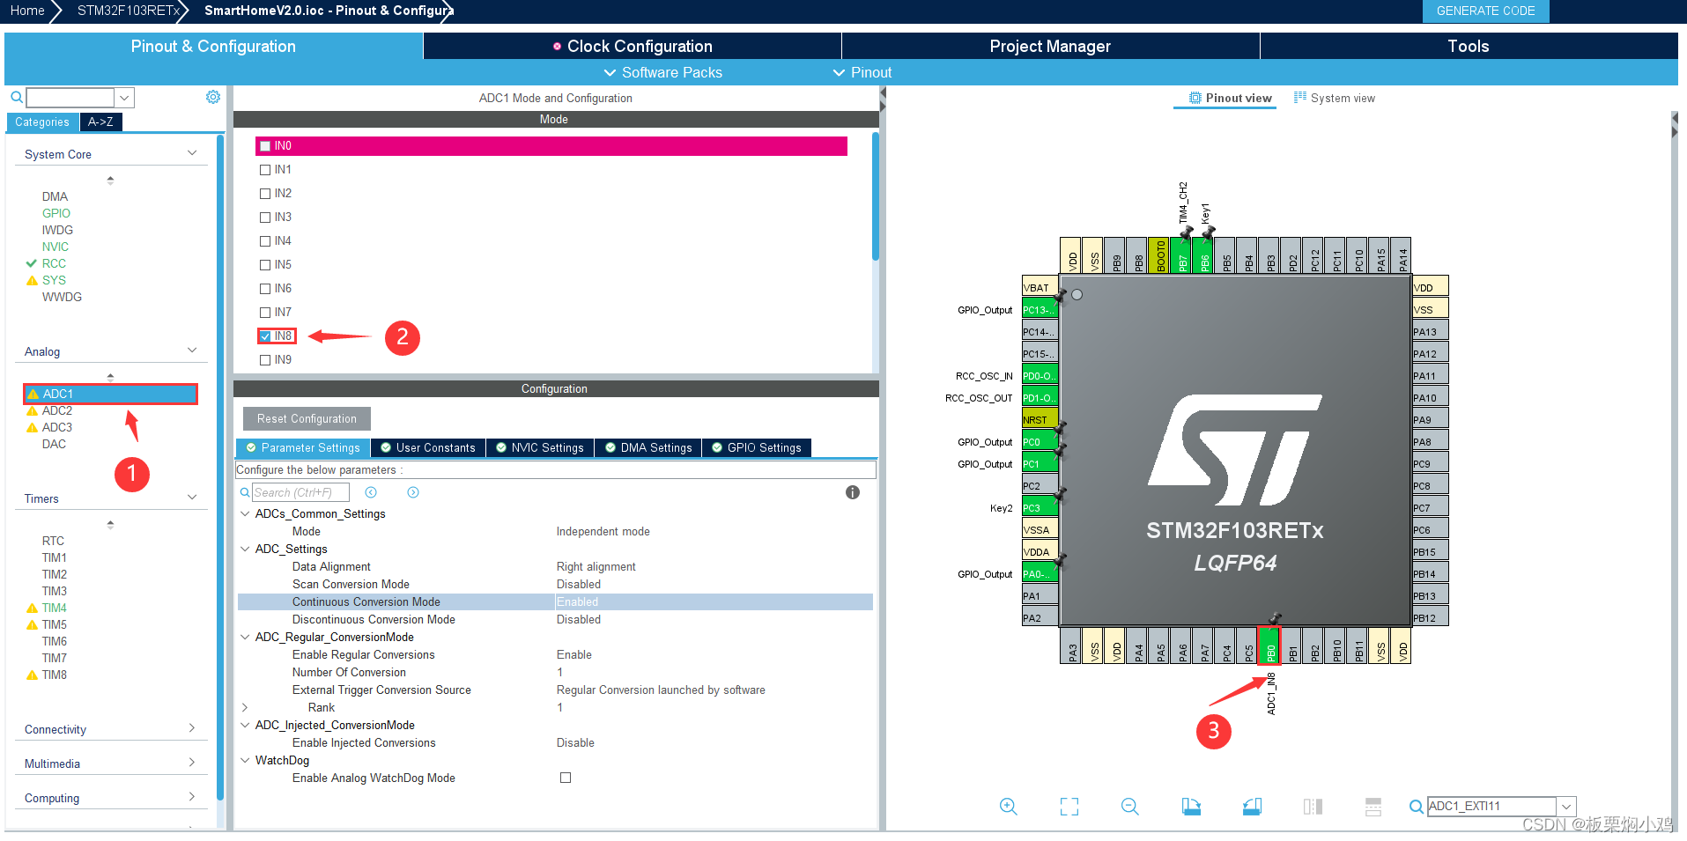Image resolution: width=1687 pixels, height=841 pixels.
Task: Open the Tools tab
Action: pos(1469,47)
